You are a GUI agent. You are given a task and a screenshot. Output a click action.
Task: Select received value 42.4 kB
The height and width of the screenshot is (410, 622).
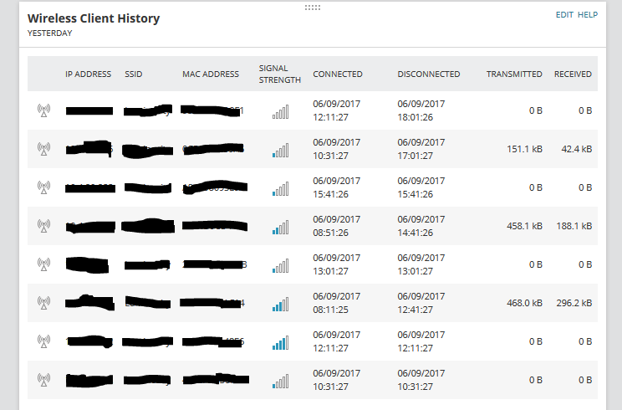click(576, 149)
